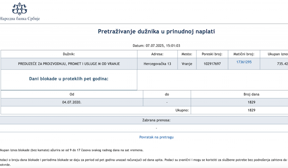Click the Adresa: column header
Screen dimensions: 288x168
tap(157, 54)
